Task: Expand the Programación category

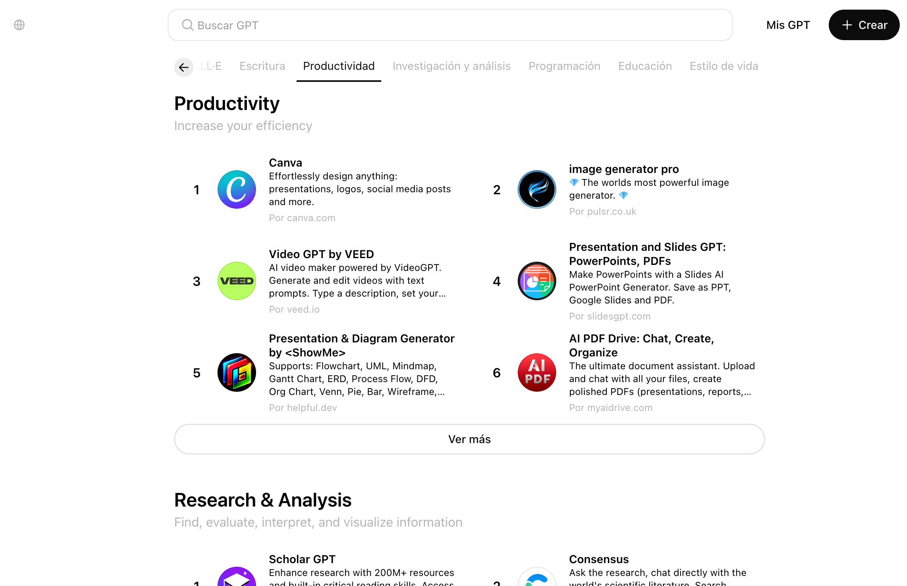Action: click(565, 65)
